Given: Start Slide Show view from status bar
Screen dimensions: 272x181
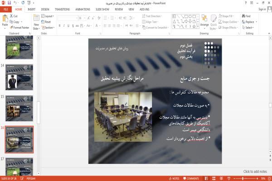Looking at the screenshot, I should (229, 179).
